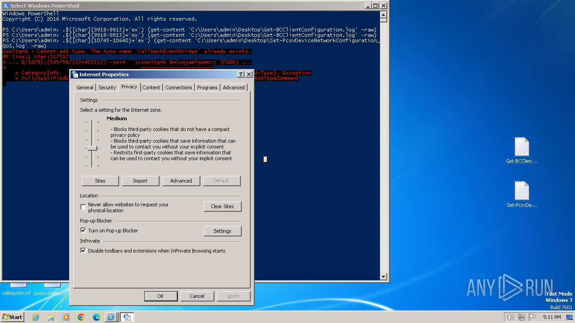Select the Set-PcsvDe... desktop file icon
Image resolution: width=575 pixels, height=323 pixels.
[x=522, y=195]
